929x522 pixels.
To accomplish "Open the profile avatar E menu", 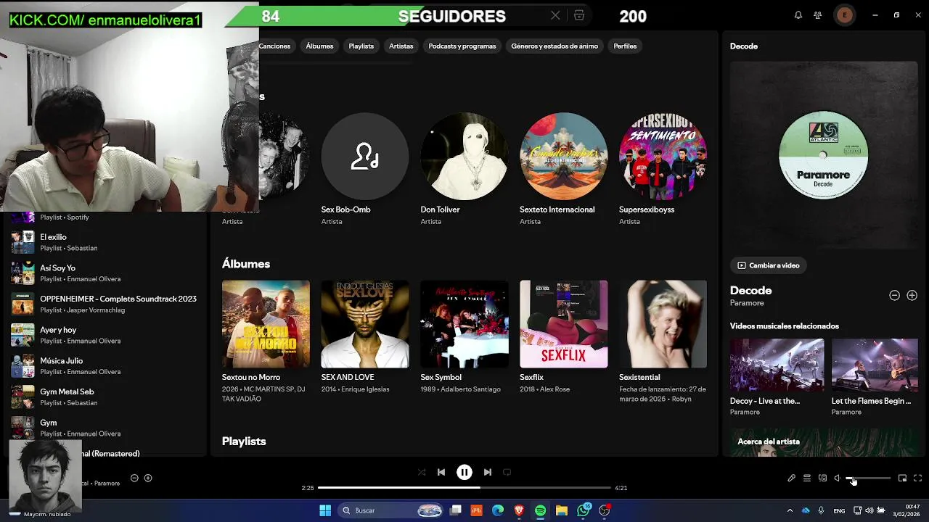I will coord(844,15).
